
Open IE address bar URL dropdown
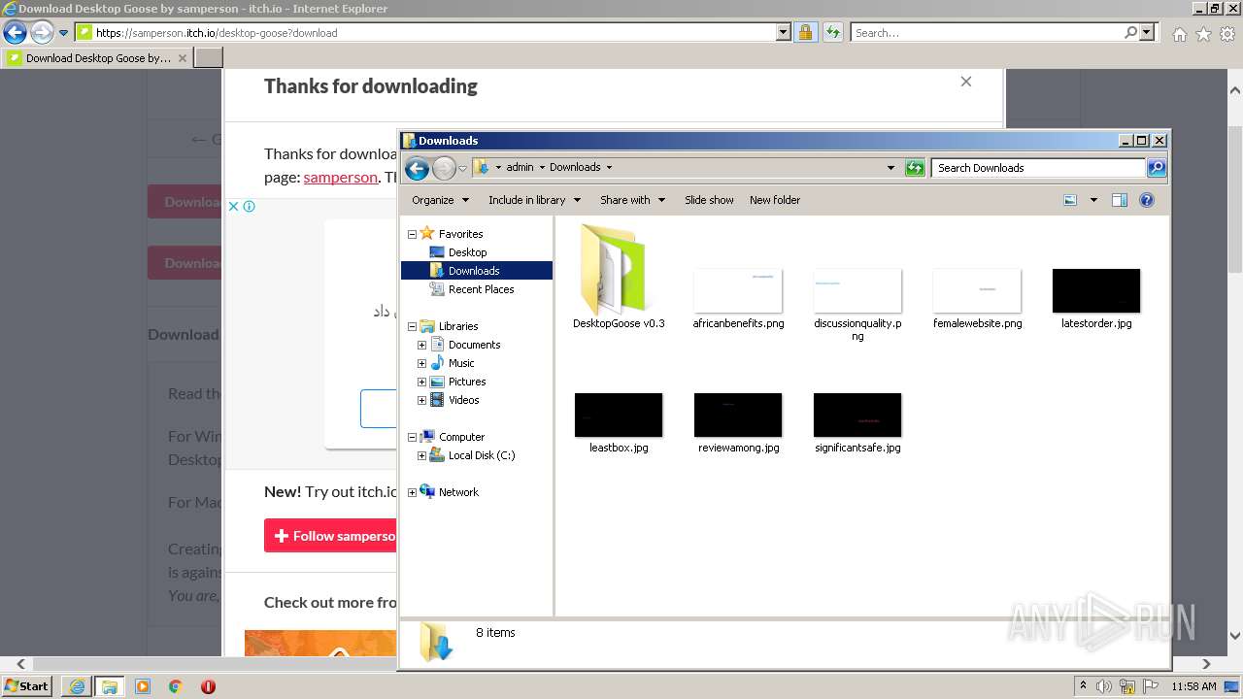tap(784, 32)
